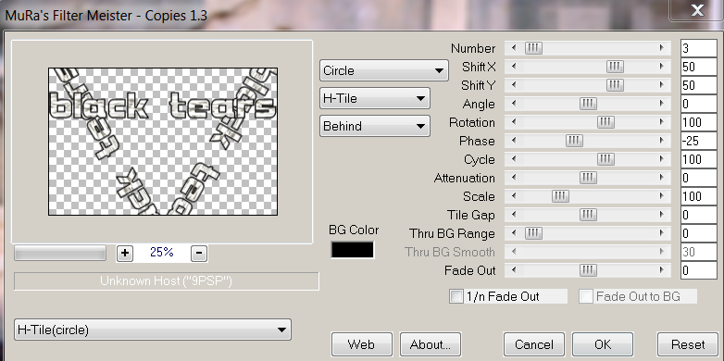
Task: Click the OK button
Action: coord(603,344)
